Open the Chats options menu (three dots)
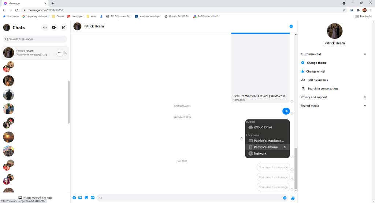Viewport: 375px width, 203px height. coord(45,27)
